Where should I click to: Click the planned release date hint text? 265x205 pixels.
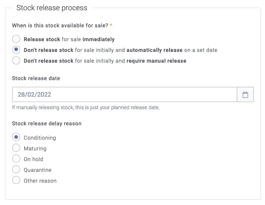(x=86, y=107)
